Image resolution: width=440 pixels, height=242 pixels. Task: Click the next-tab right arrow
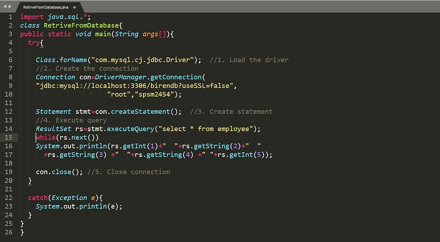click(x=10, y=7)
